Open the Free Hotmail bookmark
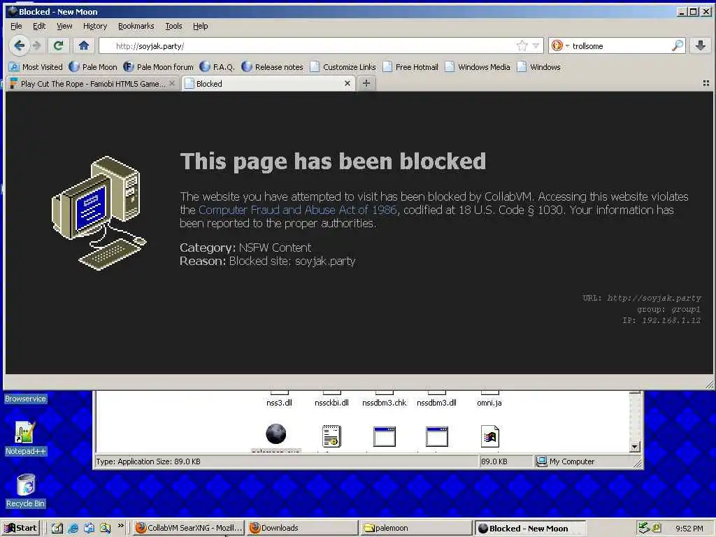 (410, 67)
